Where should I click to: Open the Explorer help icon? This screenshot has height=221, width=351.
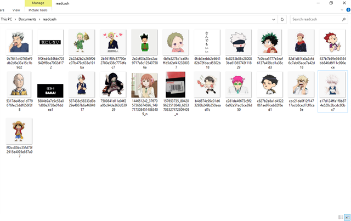(348, 10)
